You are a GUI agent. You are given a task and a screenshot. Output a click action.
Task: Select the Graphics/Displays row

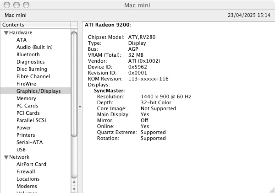coord(38,91)
